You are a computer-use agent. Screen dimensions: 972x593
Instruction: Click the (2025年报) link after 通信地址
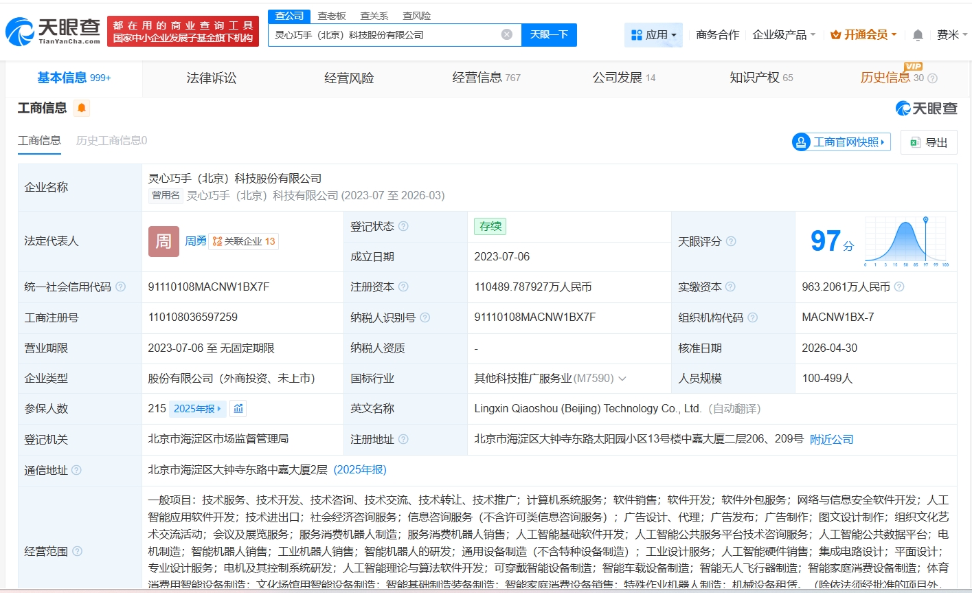(360, 470)
